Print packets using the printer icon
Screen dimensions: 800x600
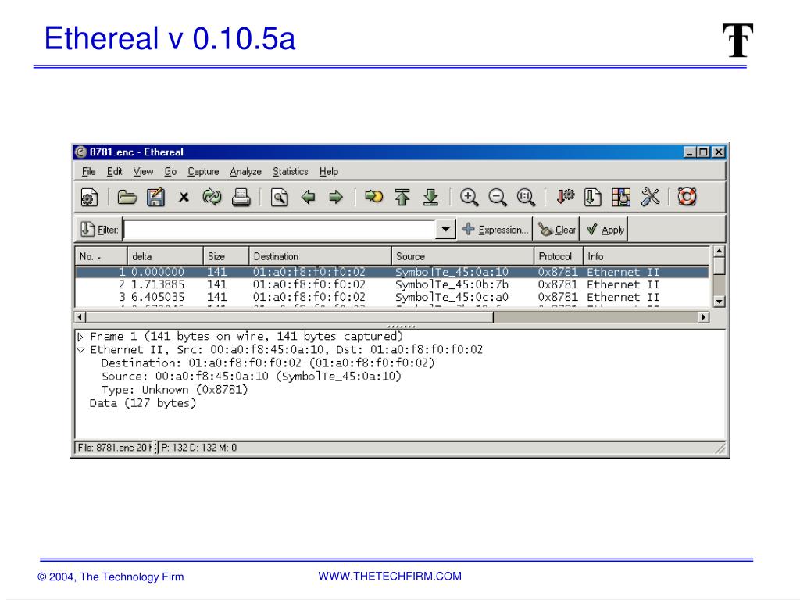pos(241,198)
